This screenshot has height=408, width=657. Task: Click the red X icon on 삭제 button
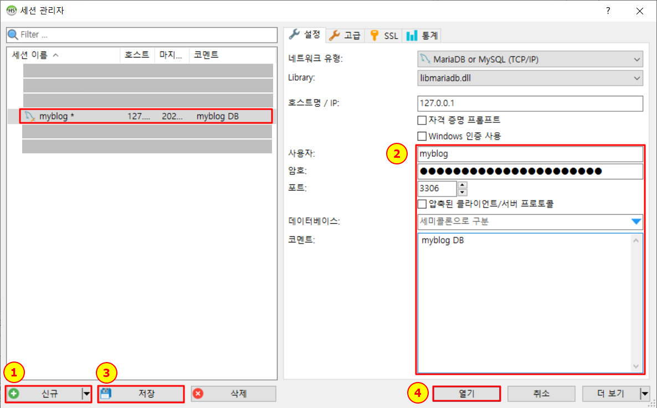pyautogui.click(x=198, y=394)
